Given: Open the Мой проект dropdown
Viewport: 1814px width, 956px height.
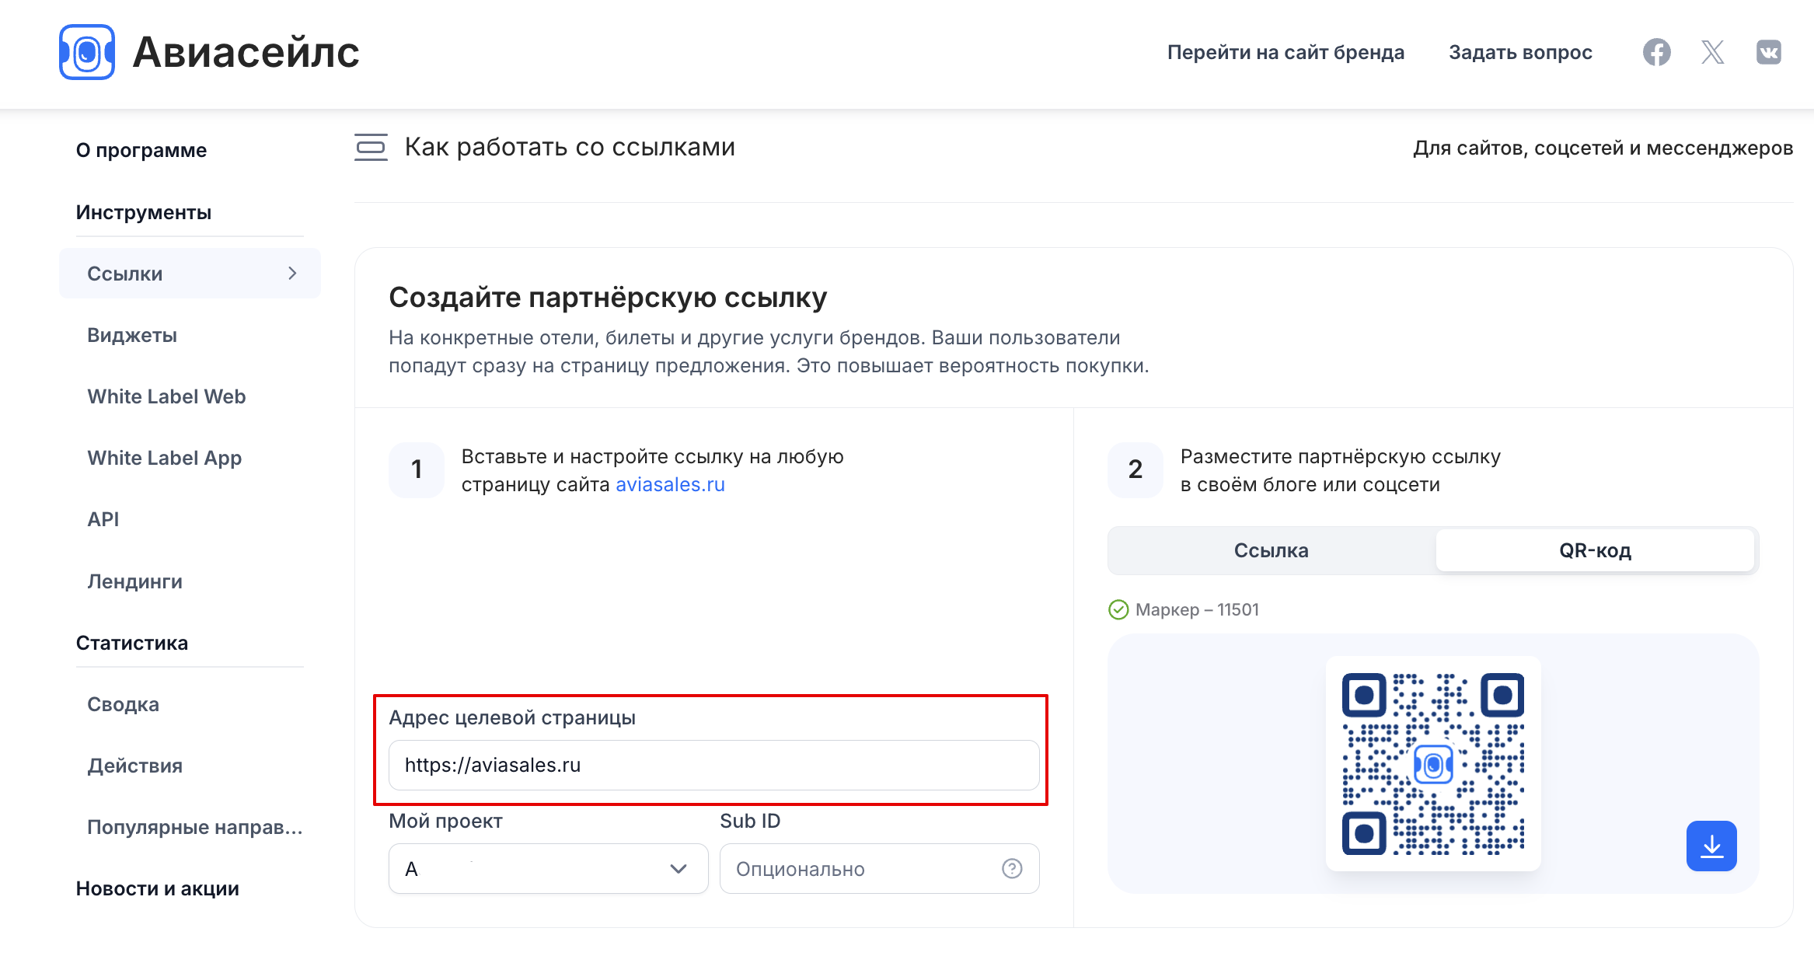Looking at the screenshot, I should point(548,868).
